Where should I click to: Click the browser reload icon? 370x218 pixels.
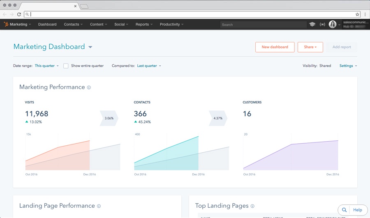click(19, 14)
